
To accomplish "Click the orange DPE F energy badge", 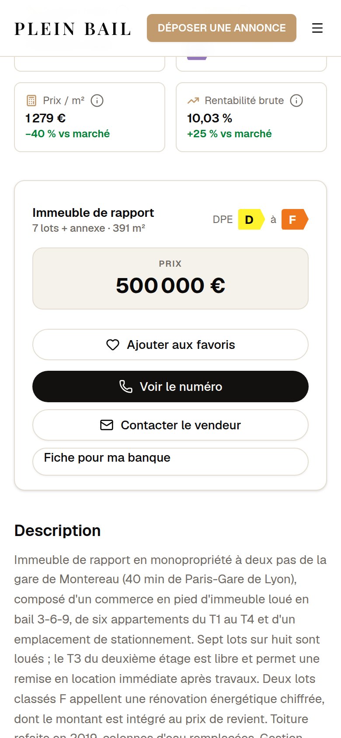I will tap(295, 219).
